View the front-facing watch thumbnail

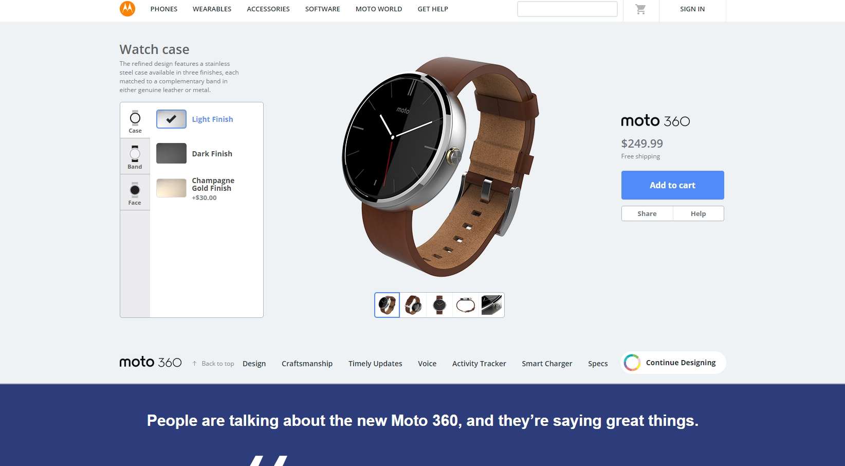tap(439, 305)
